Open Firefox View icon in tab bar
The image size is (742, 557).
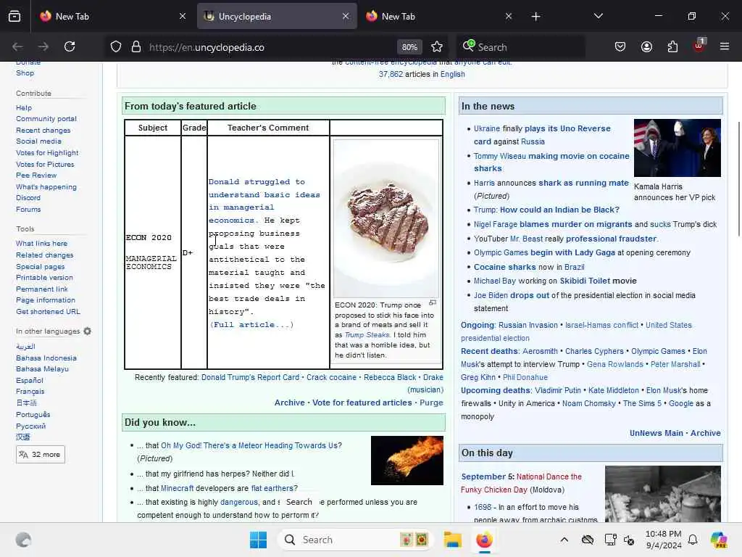coord(14,16)
